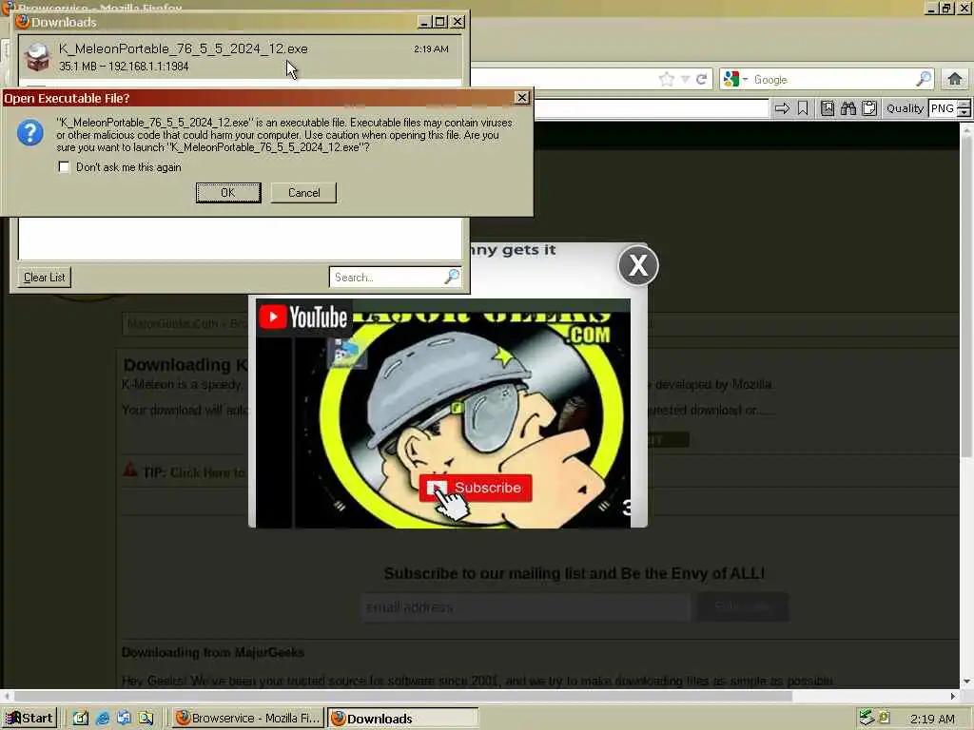Click the PNG quality value field
974x730 pixels.
pos(943,108)
